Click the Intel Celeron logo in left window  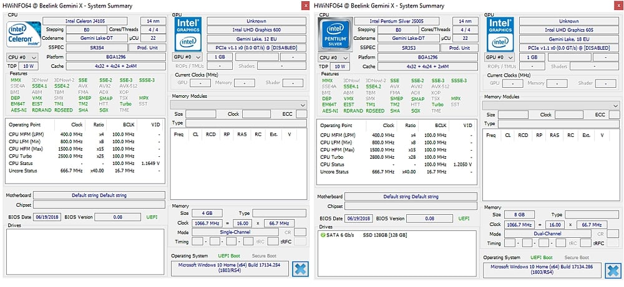[24, 34]
